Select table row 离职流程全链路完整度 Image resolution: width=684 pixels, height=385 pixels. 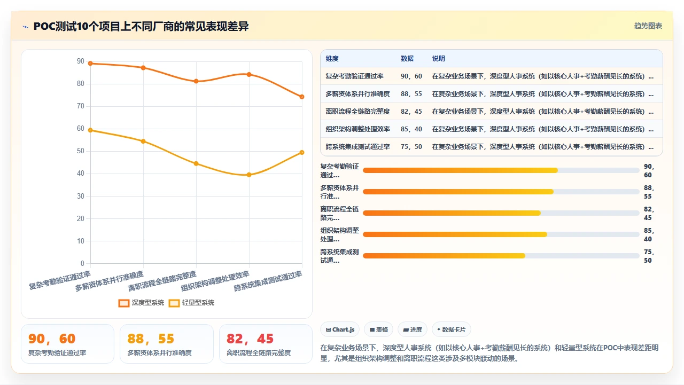coord(491,112)
